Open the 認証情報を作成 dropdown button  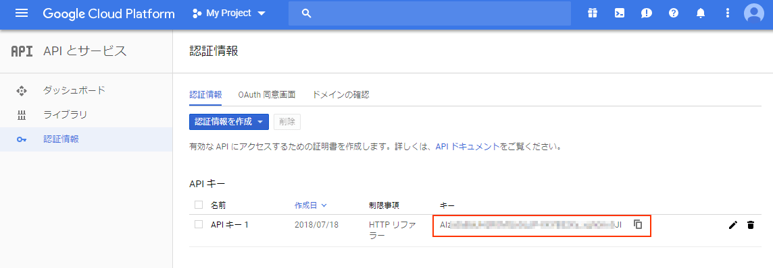[x=229, y=122]
